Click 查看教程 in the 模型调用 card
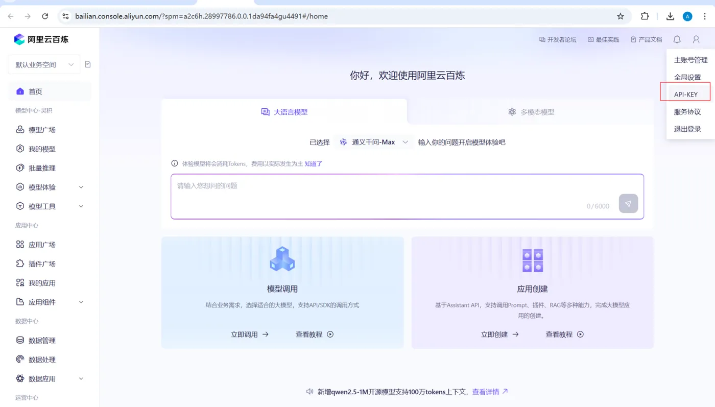 315,334
